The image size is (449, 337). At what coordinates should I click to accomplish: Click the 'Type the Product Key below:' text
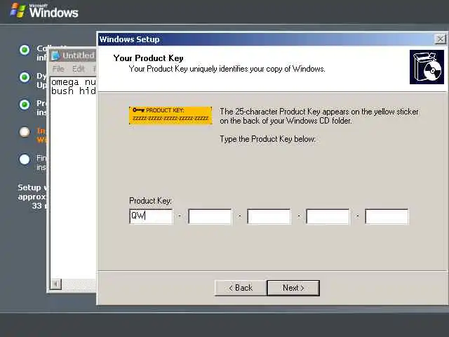click(268, 139)
